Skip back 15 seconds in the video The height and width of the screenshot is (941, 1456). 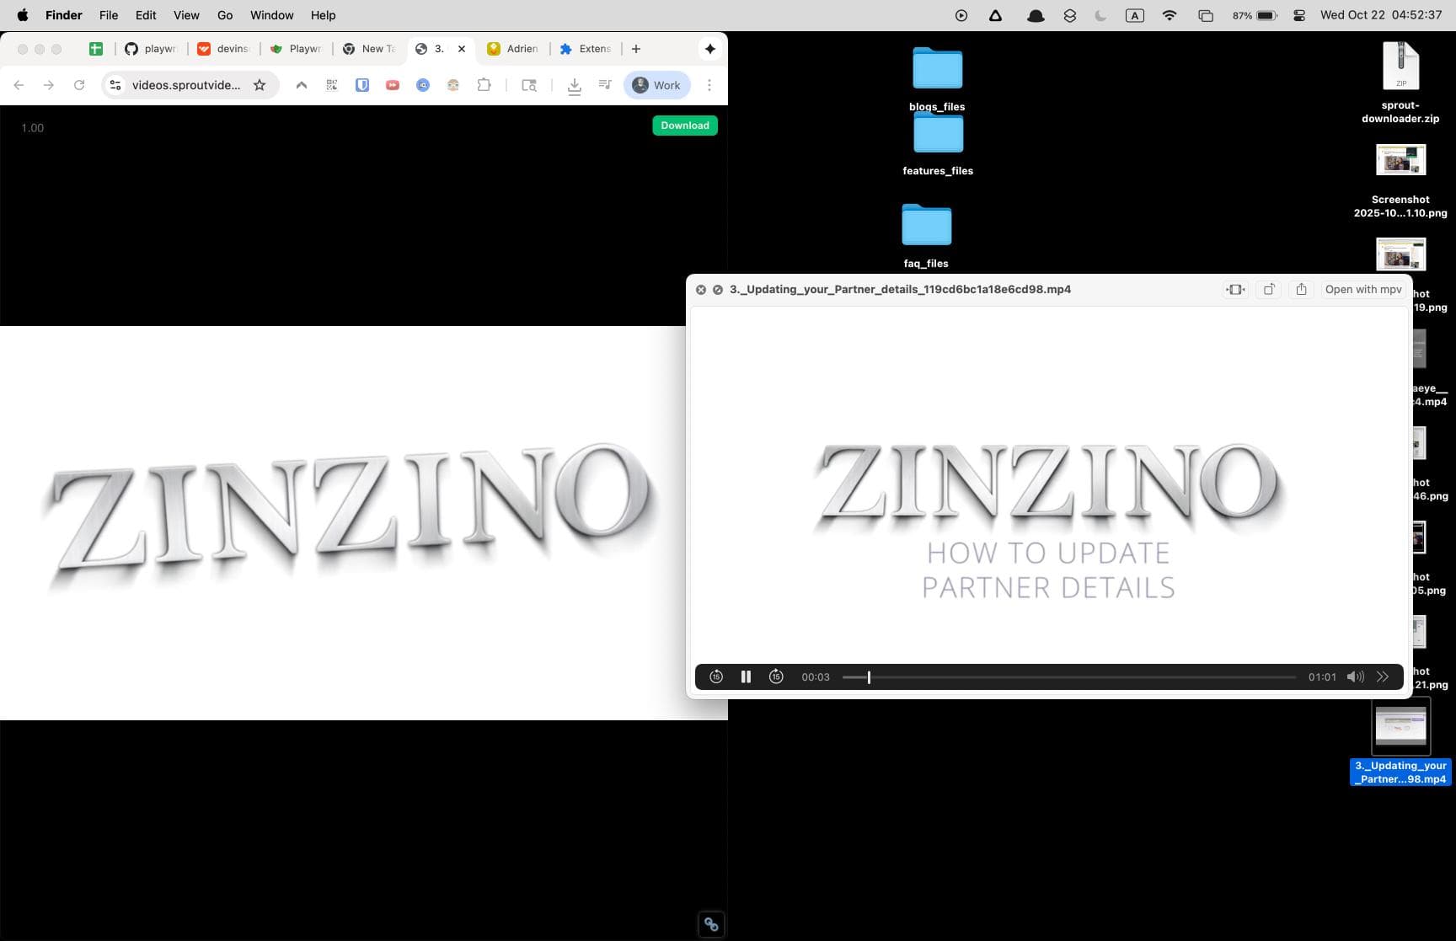click(x=716, y=676)
